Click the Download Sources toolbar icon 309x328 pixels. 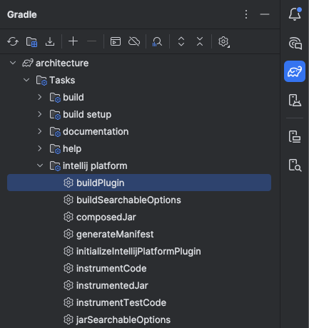coord(50,41)
